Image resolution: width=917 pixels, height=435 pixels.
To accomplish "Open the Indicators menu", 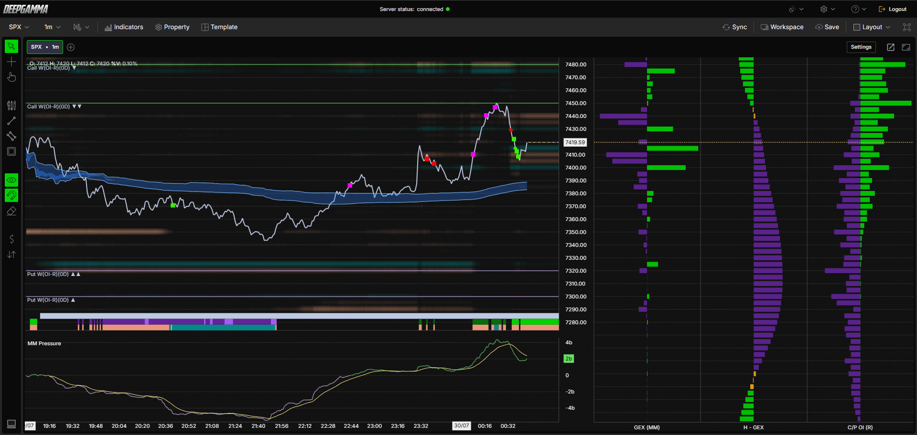I will [124, 27].
